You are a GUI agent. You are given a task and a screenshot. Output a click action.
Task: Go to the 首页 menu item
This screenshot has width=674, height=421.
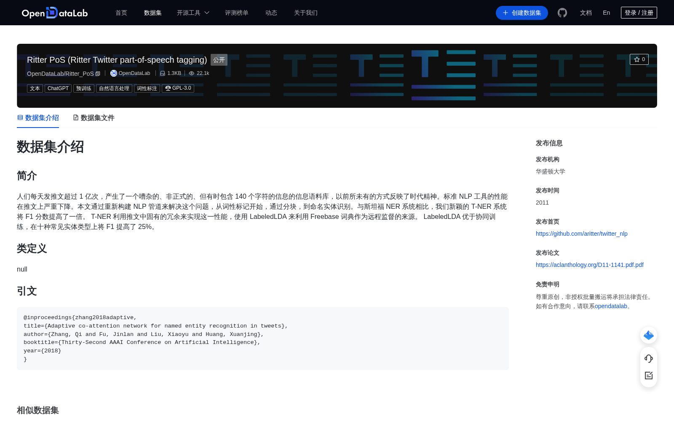coord(121,13)
